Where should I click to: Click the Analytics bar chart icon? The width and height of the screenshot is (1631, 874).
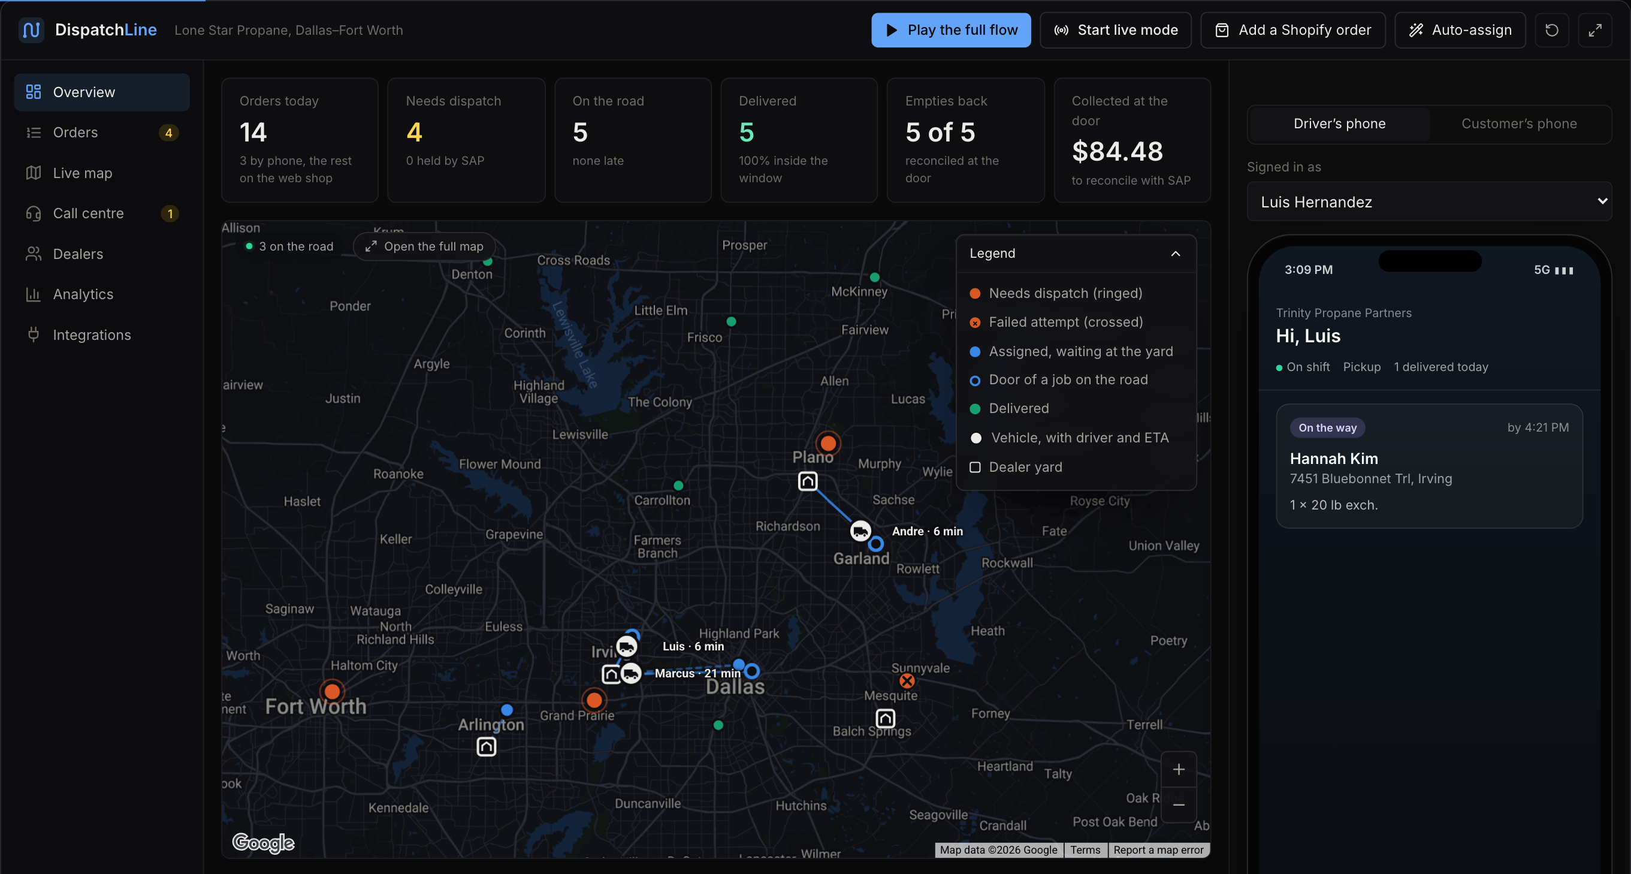(34, 294)
